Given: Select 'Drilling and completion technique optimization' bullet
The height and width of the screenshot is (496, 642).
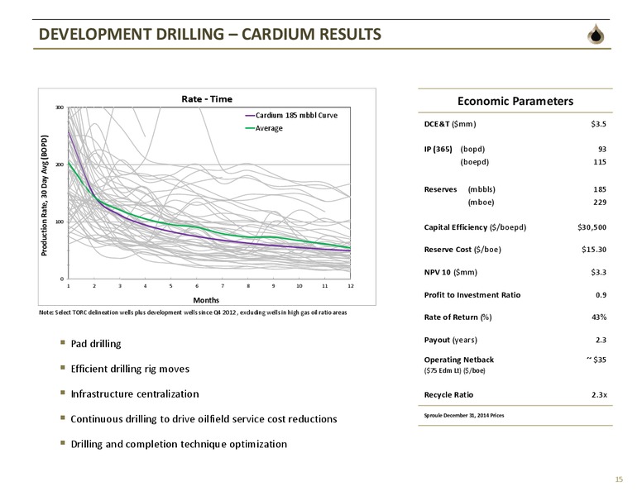Looking at the screenshot, I should tap(179, 444).
